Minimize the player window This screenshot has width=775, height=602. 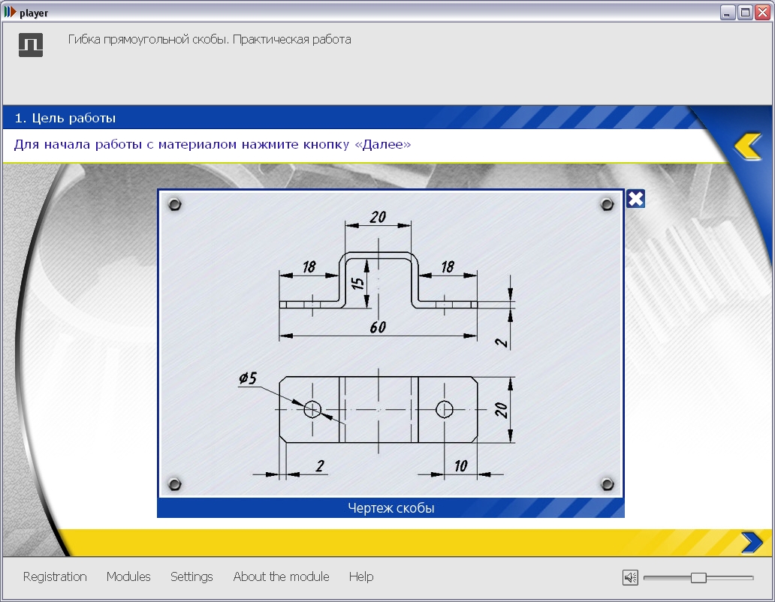click(x=728, y=13)
